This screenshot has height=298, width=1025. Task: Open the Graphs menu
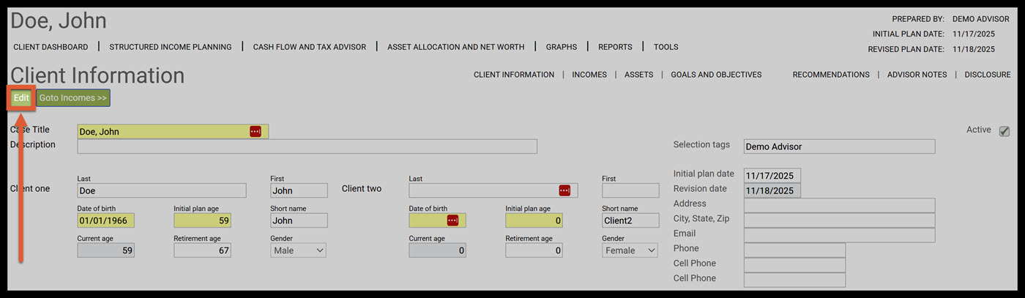click(562, 47)
